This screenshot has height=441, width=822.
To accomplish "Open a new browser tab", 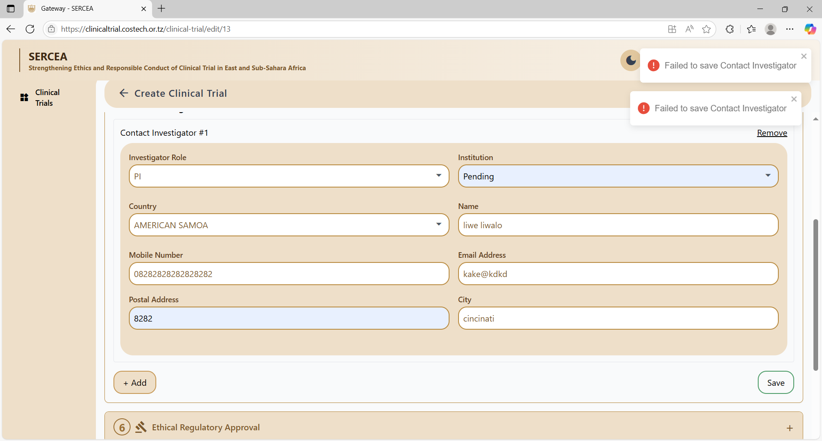I will pos(161,9).
